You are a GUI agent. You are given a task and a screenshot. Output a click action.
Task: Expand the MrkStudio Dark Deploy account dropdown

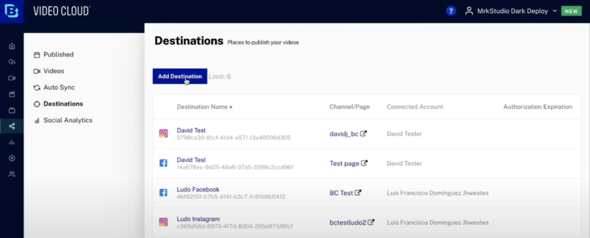[x=555, y=11]
